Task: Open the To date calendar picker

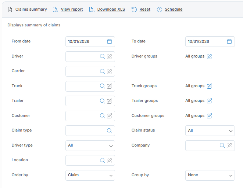Action: click(x=229, y=41)
